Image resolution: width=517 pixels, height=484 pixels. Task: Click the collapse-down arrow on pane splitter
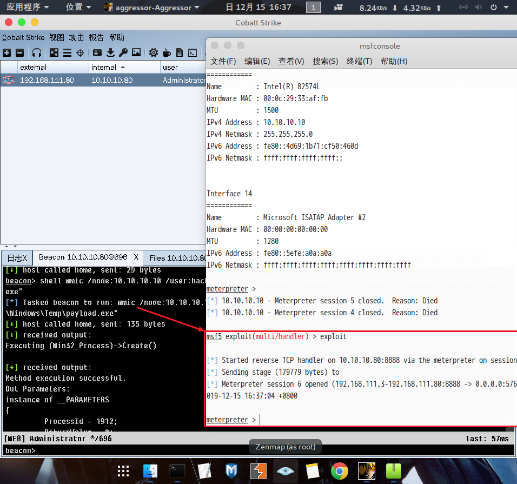click(x=15, y=246)
